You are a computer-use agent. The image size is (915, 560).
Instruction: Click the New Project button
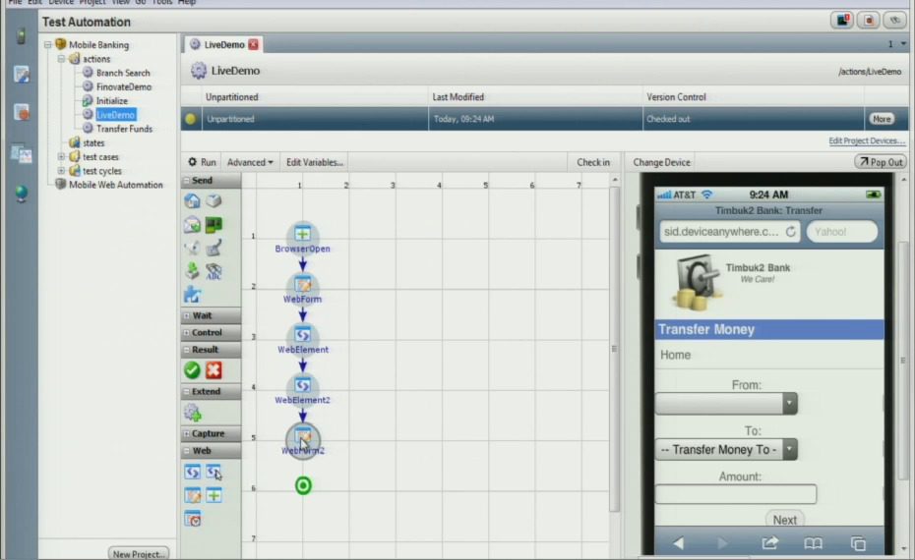click(x=139, y=553)
